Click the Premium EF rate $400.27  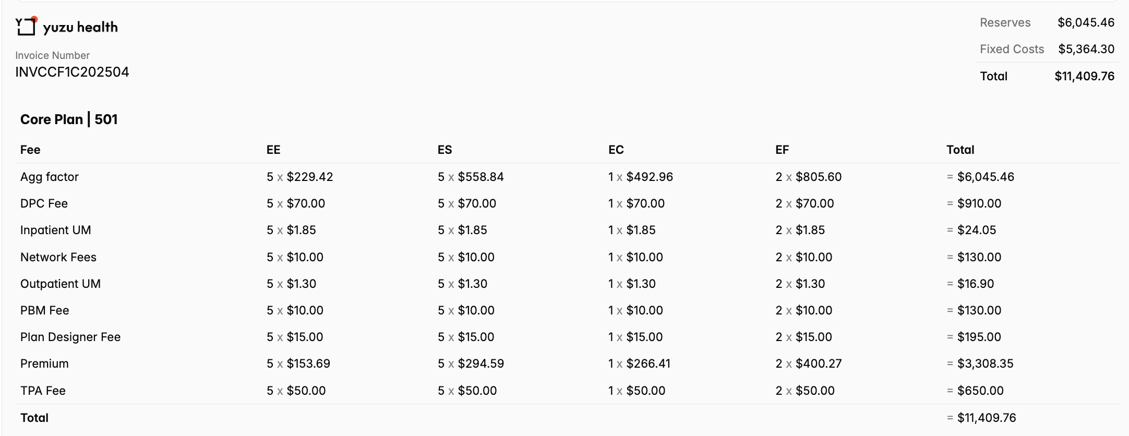(x=819, y=364)
